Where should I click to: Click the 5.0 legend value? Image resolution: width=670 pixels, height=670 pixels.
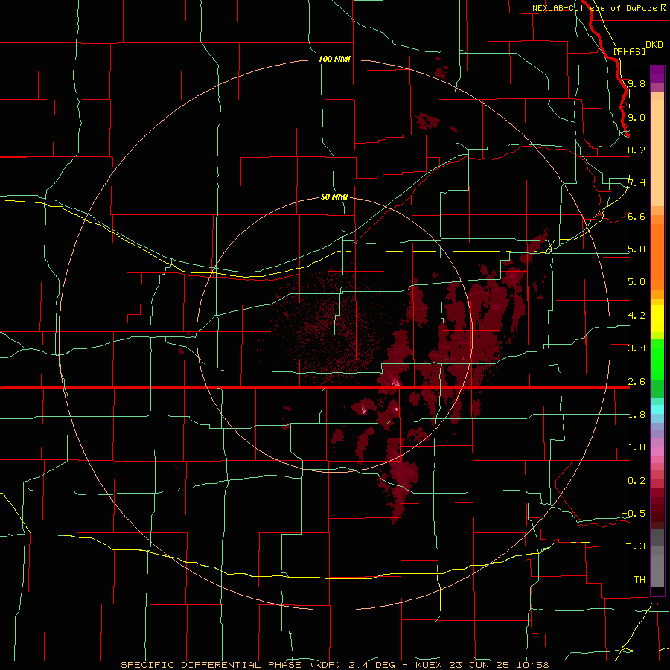coord(636,282)
